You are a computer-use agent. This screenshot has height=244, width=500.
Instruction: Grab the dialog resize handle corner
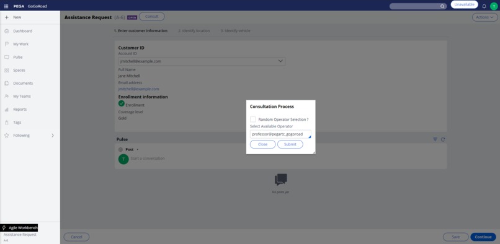pos(314,152)
